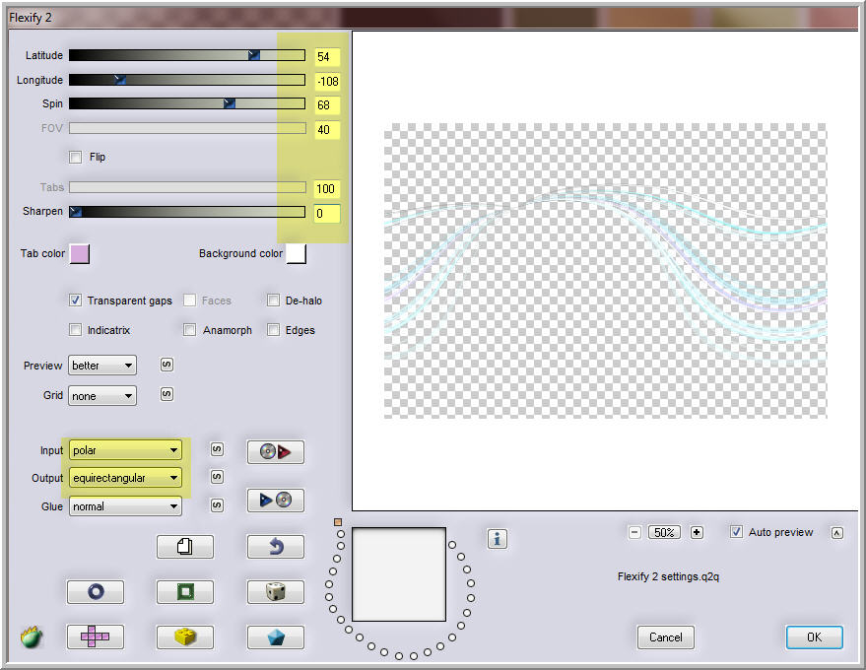Screen dimensions: 866x670
Task: Click the S lock icon beside Preview
Action: click(167, 365)
